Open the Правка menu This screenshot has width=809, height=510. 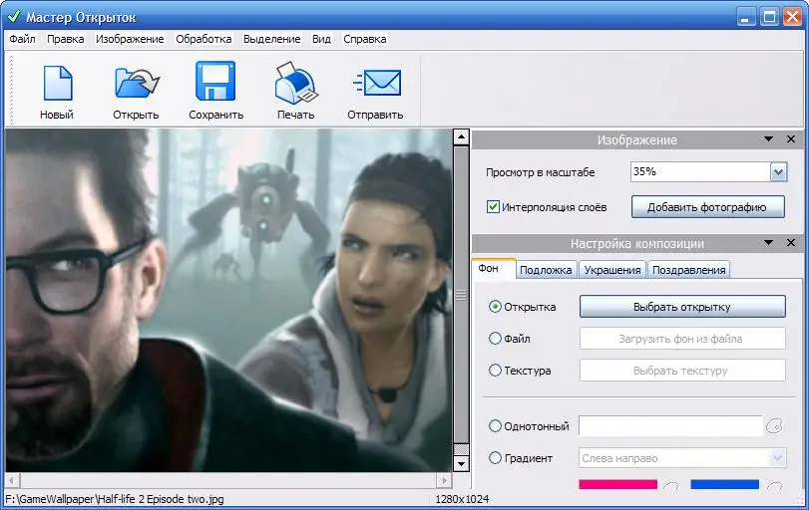pyautogui.click(x=66, y=39)
